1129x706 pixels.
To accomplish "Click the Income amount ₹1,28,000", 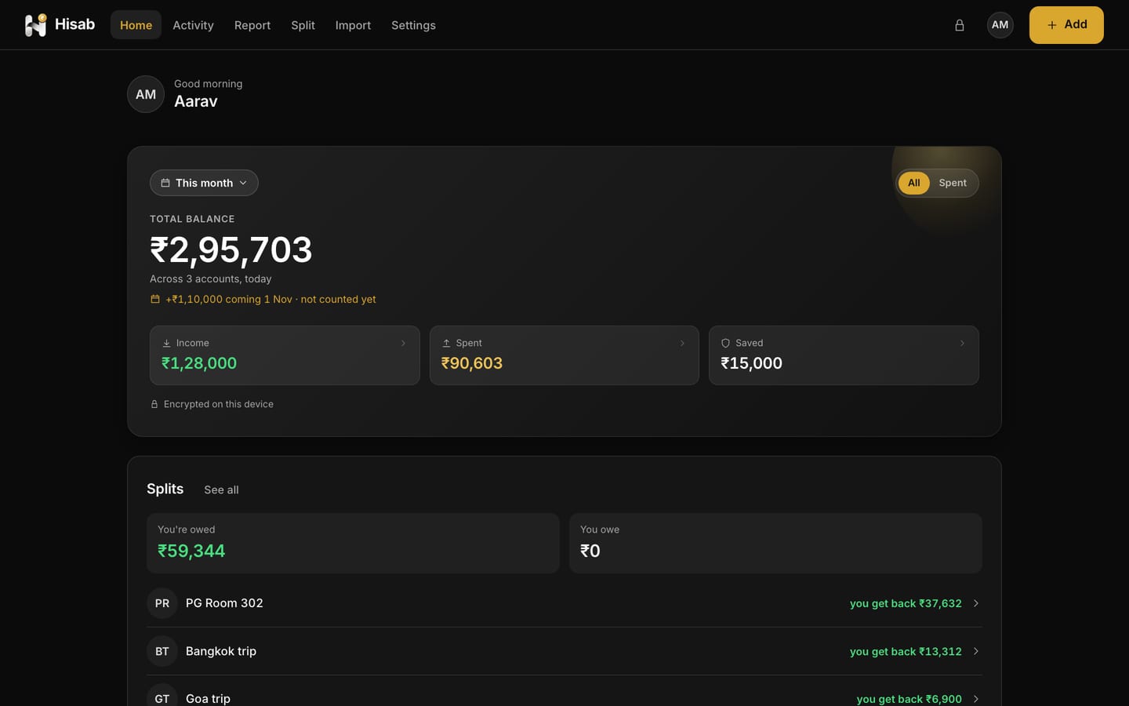I will click(x=199, y=363).
